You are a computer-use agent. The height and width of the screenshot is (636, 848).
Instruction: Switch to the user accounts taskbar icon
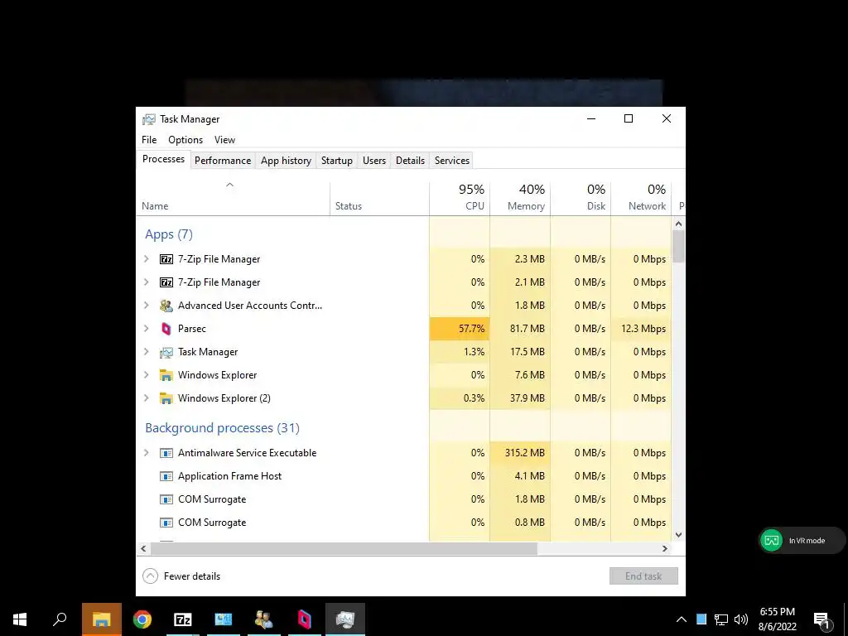tap(264, 619)
